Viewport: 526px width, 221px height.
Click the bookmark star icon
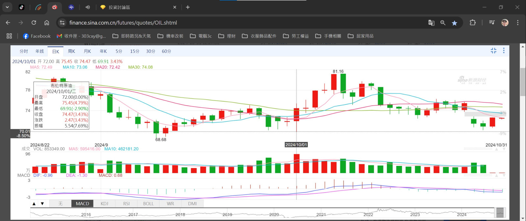[x=454, y=23]
